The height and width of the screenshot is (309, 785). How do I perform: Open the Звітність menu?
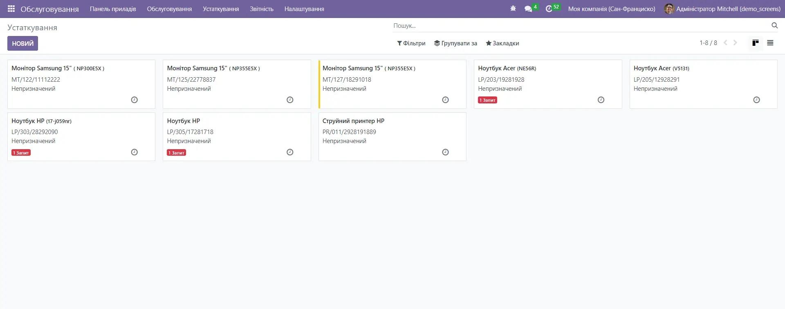pyautogui.click(x=261, y=9)
